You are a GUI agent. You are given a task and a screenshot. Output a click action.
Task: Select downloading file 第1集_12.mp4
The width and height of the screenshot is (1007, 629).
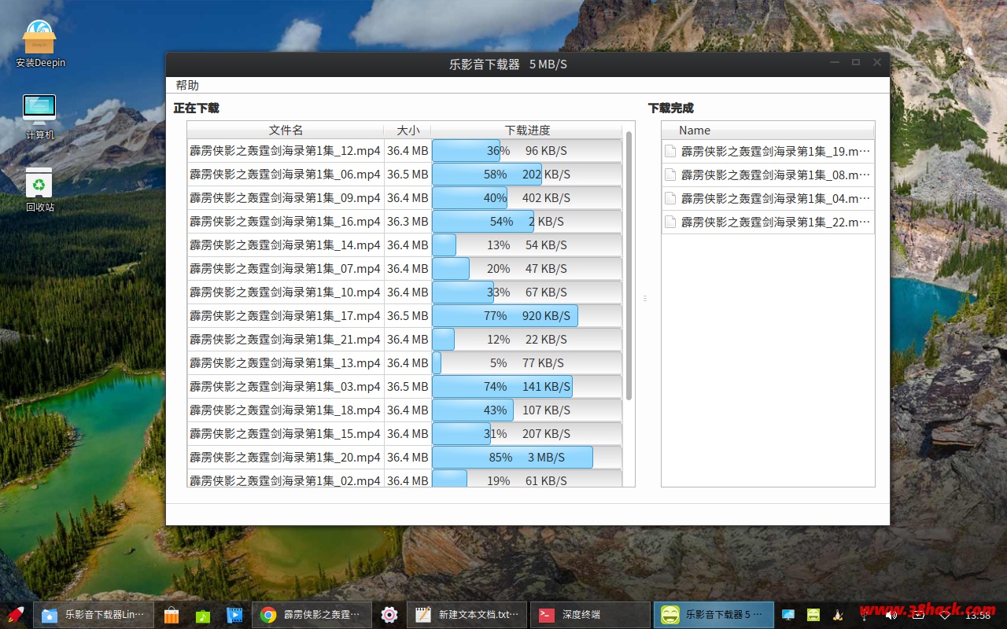[x=285, y=150]
